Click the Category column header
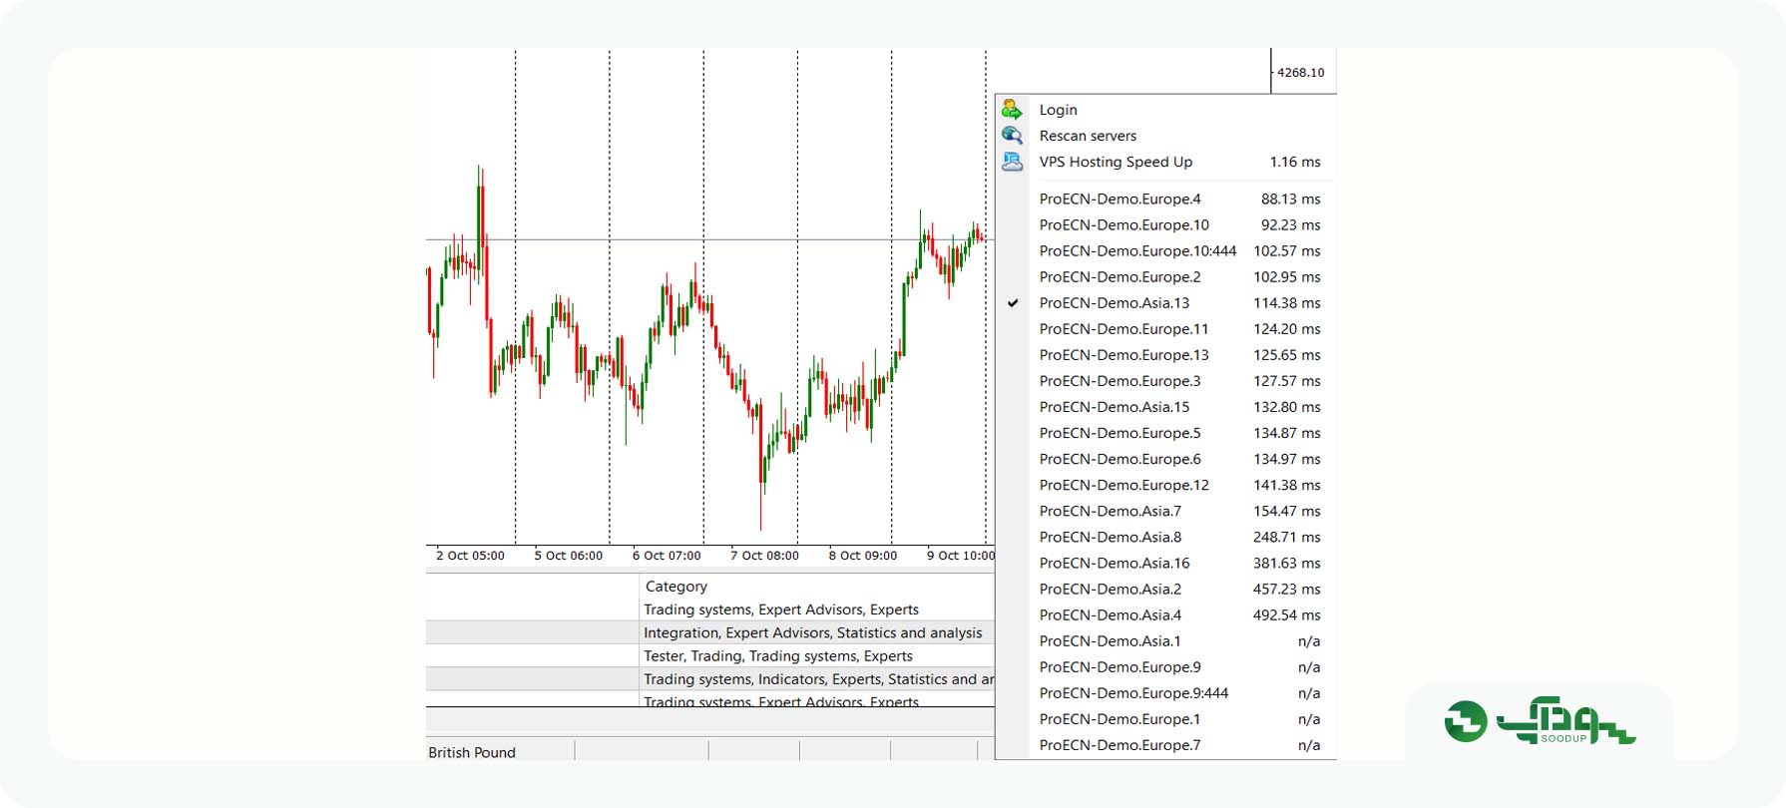Screen dimensions: 1786x808 tap(676, 587)
